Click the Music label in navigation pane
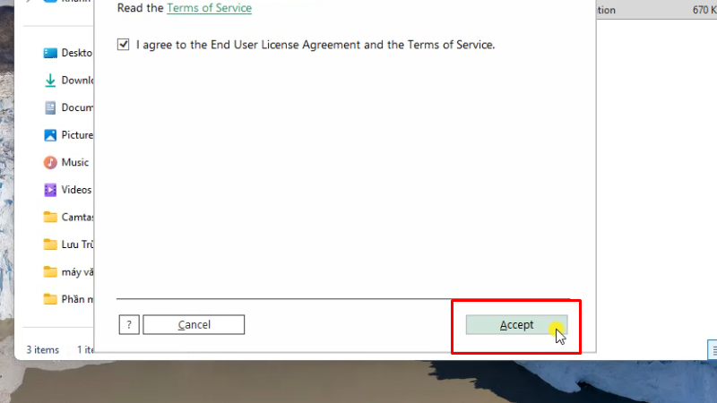Viewport: 717px width, 403px height. click(75, 163)
